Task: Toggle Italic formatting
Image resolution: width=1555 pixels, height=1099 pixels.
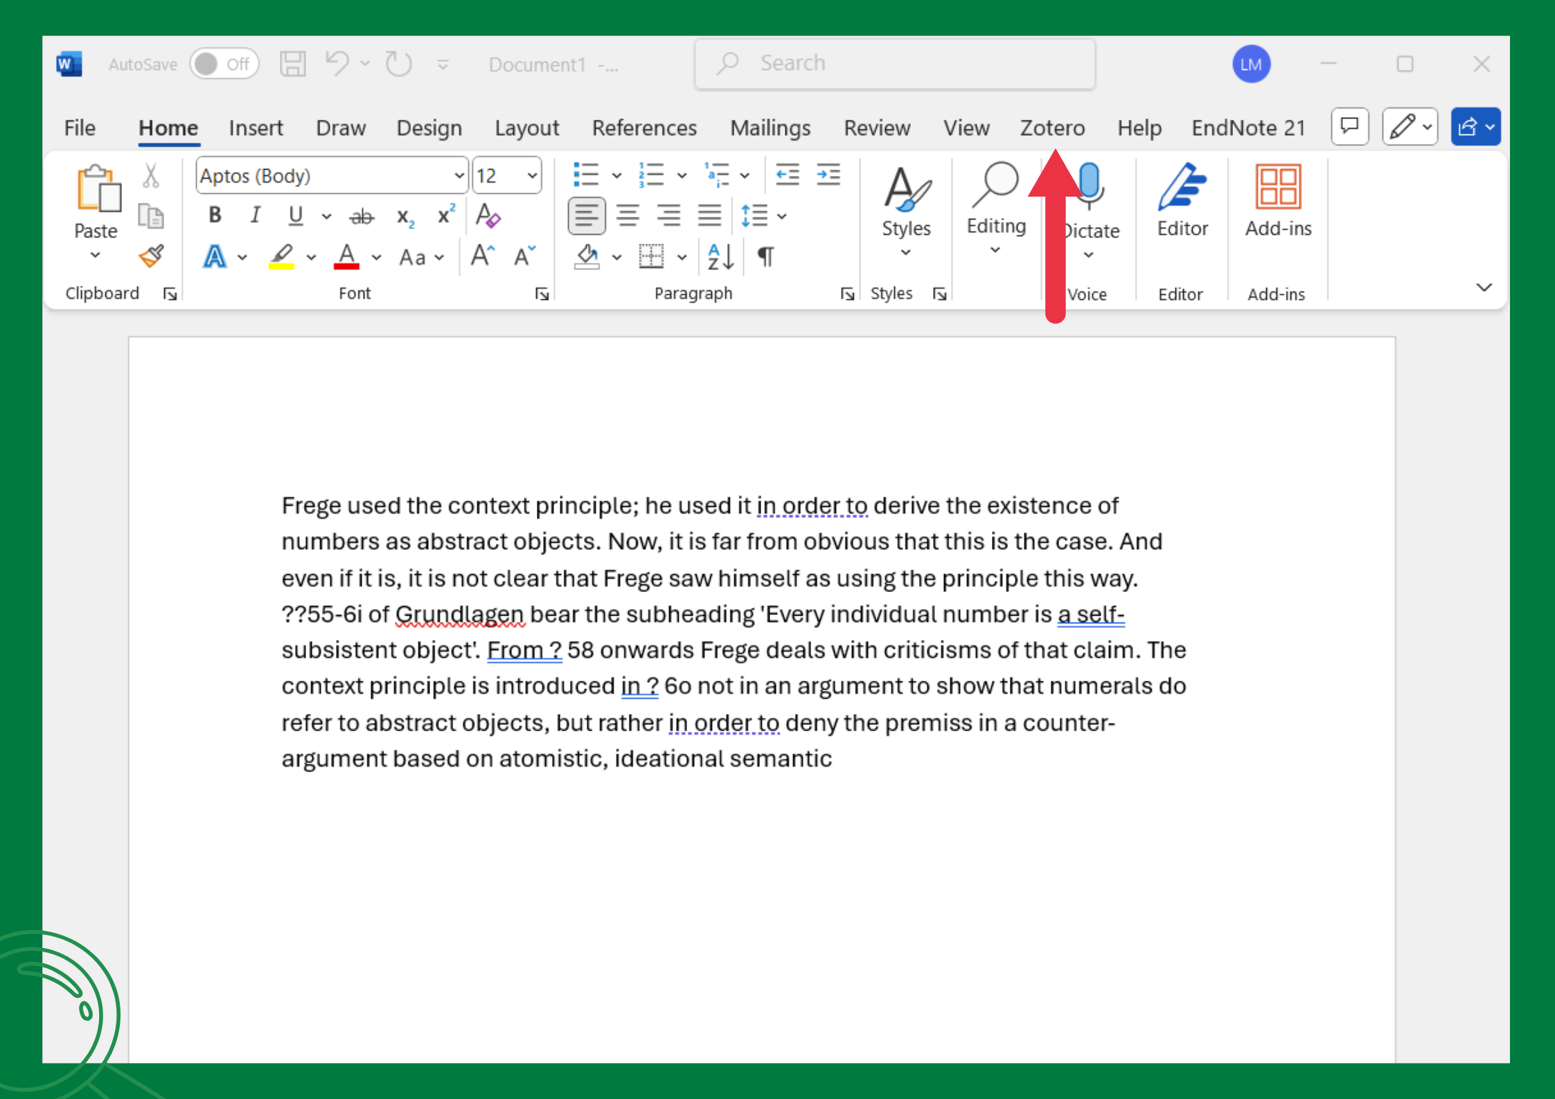Action: click(x=255, y=215)
